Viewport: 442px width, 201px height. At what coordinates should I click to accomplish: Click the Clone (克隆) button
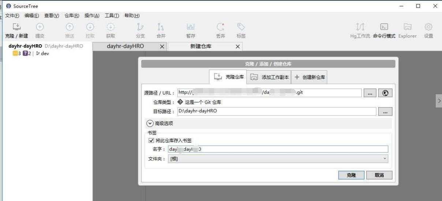click(x=351, y=175)
